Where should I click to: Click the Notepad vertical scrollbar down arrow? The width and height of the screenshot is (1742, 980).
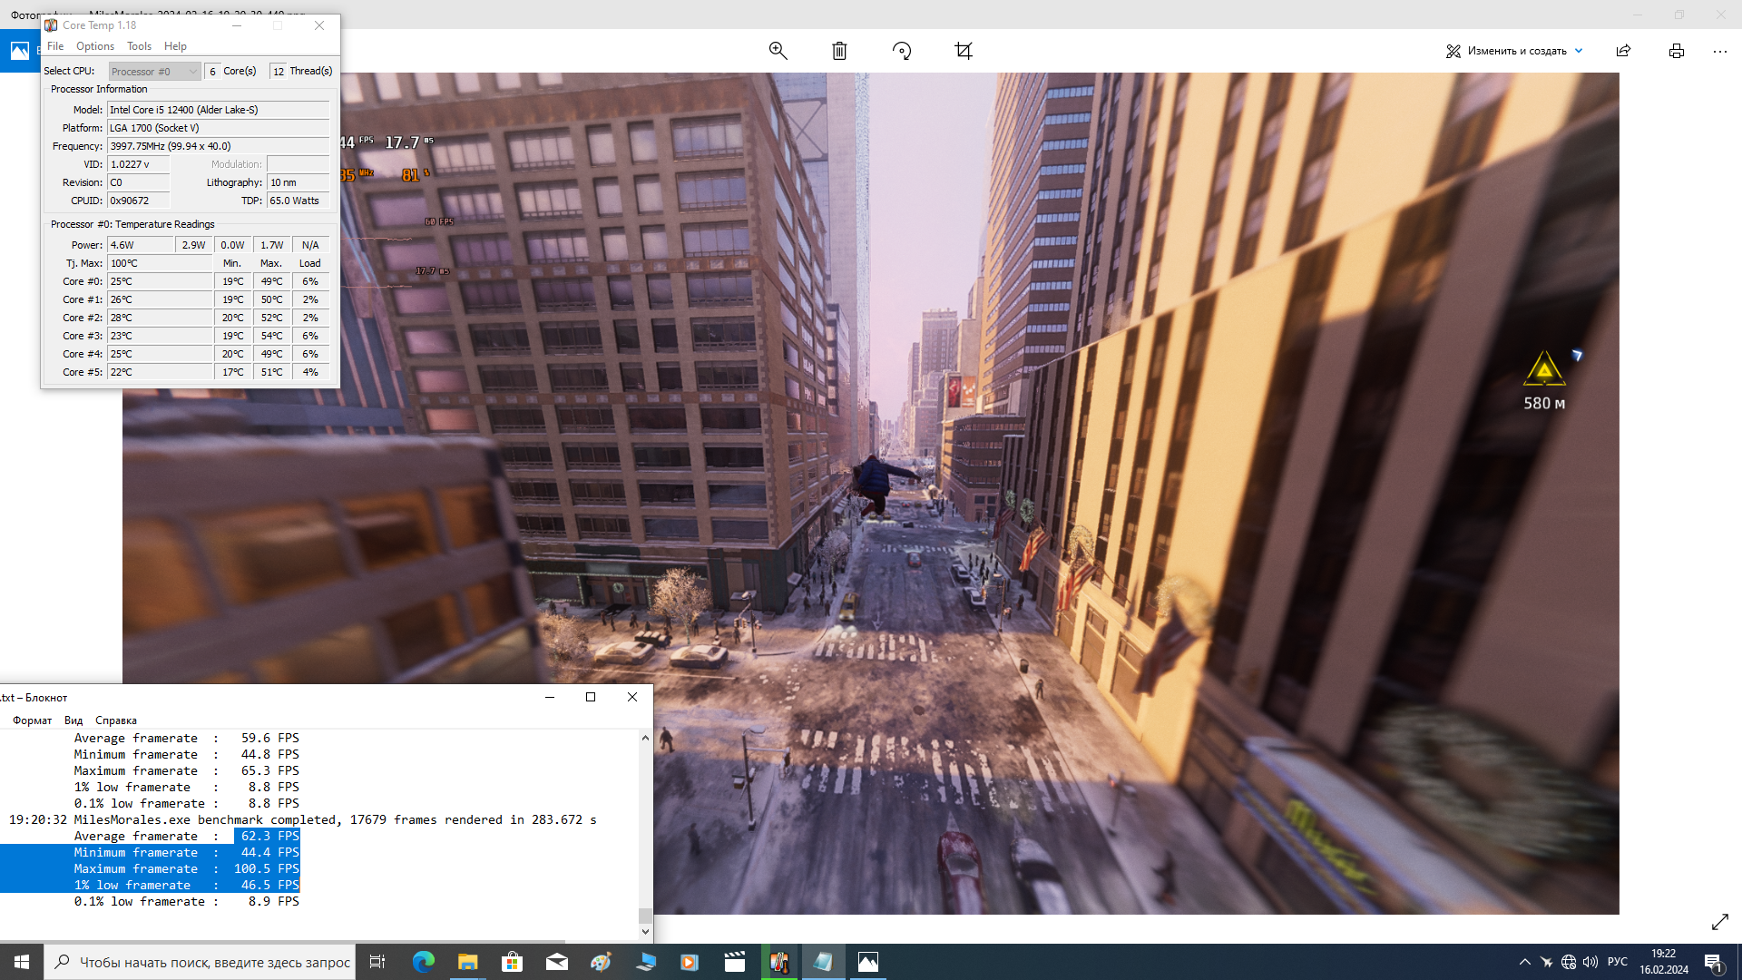[x=645, y=931]
